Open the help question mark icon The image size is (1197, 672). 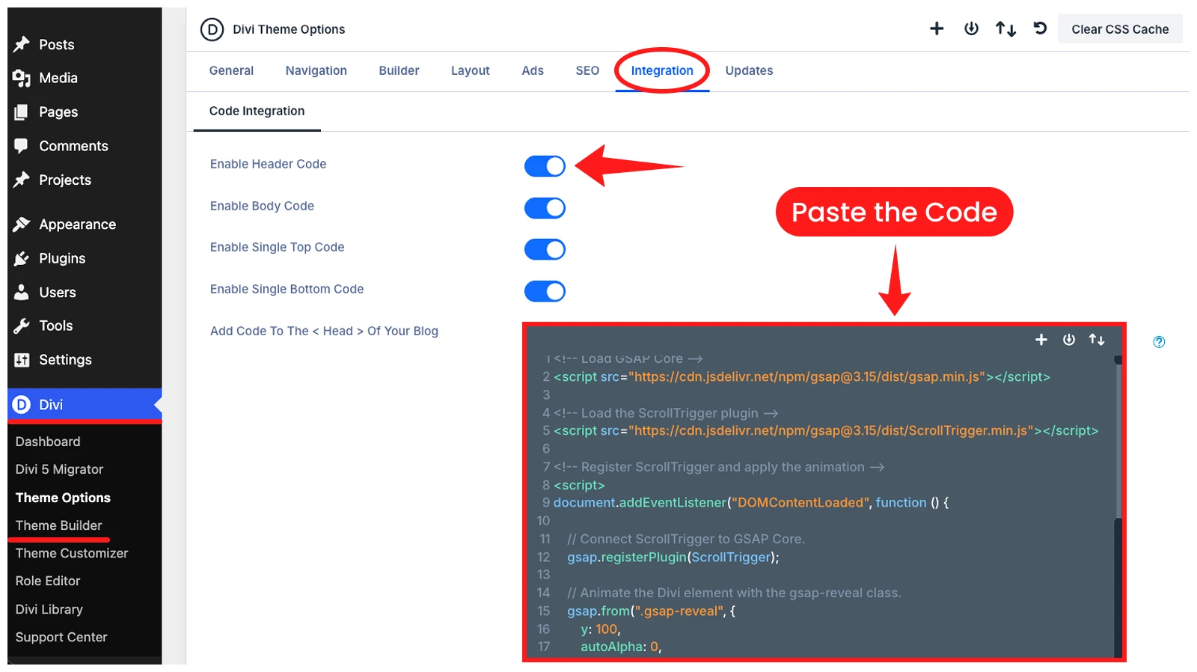[x=1159, y=342]
